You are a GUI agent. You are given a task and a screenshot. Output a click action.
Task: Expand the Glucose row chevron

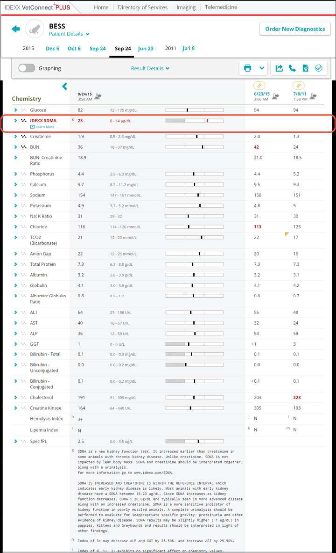pyautogui.click(x=15, y=110)
